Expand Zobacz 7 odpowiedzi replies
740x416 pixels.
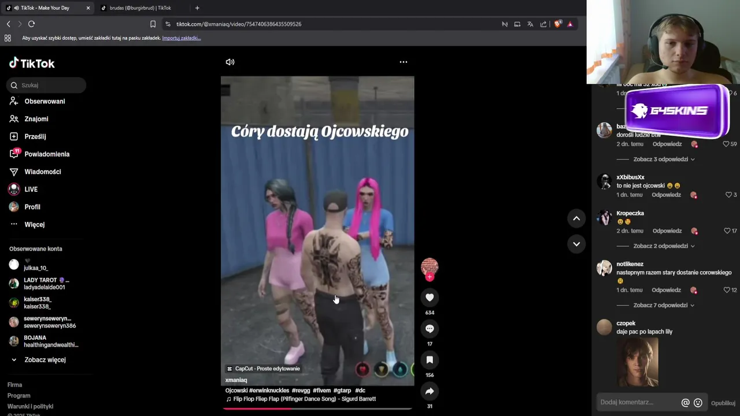point(664,305)
